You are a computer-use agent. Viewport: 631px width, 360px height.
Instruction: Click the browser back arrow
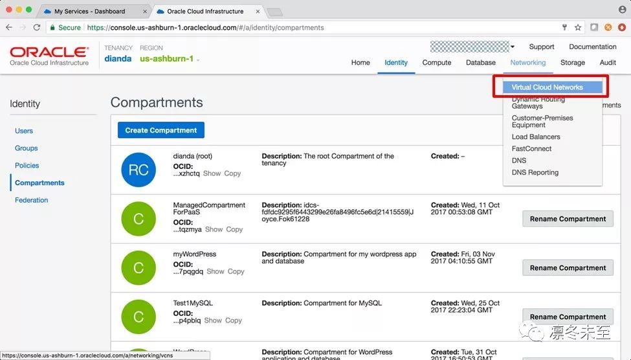coord(9,27)
